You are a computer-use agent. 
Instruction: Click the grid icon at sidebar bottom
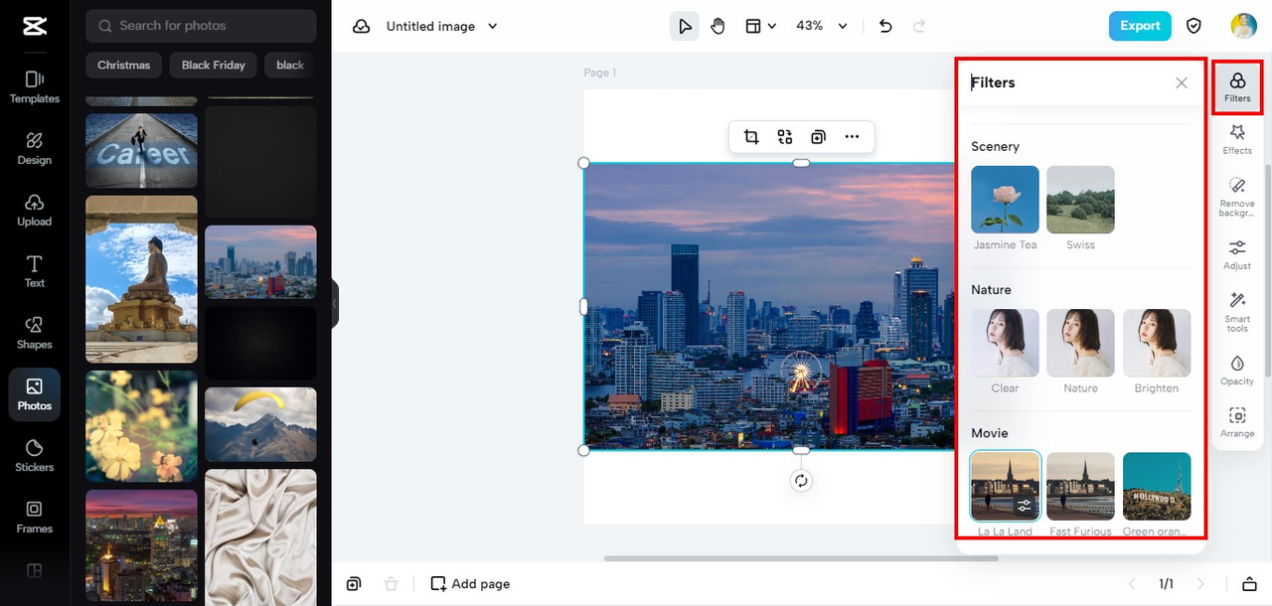click(x=35, y=570)
